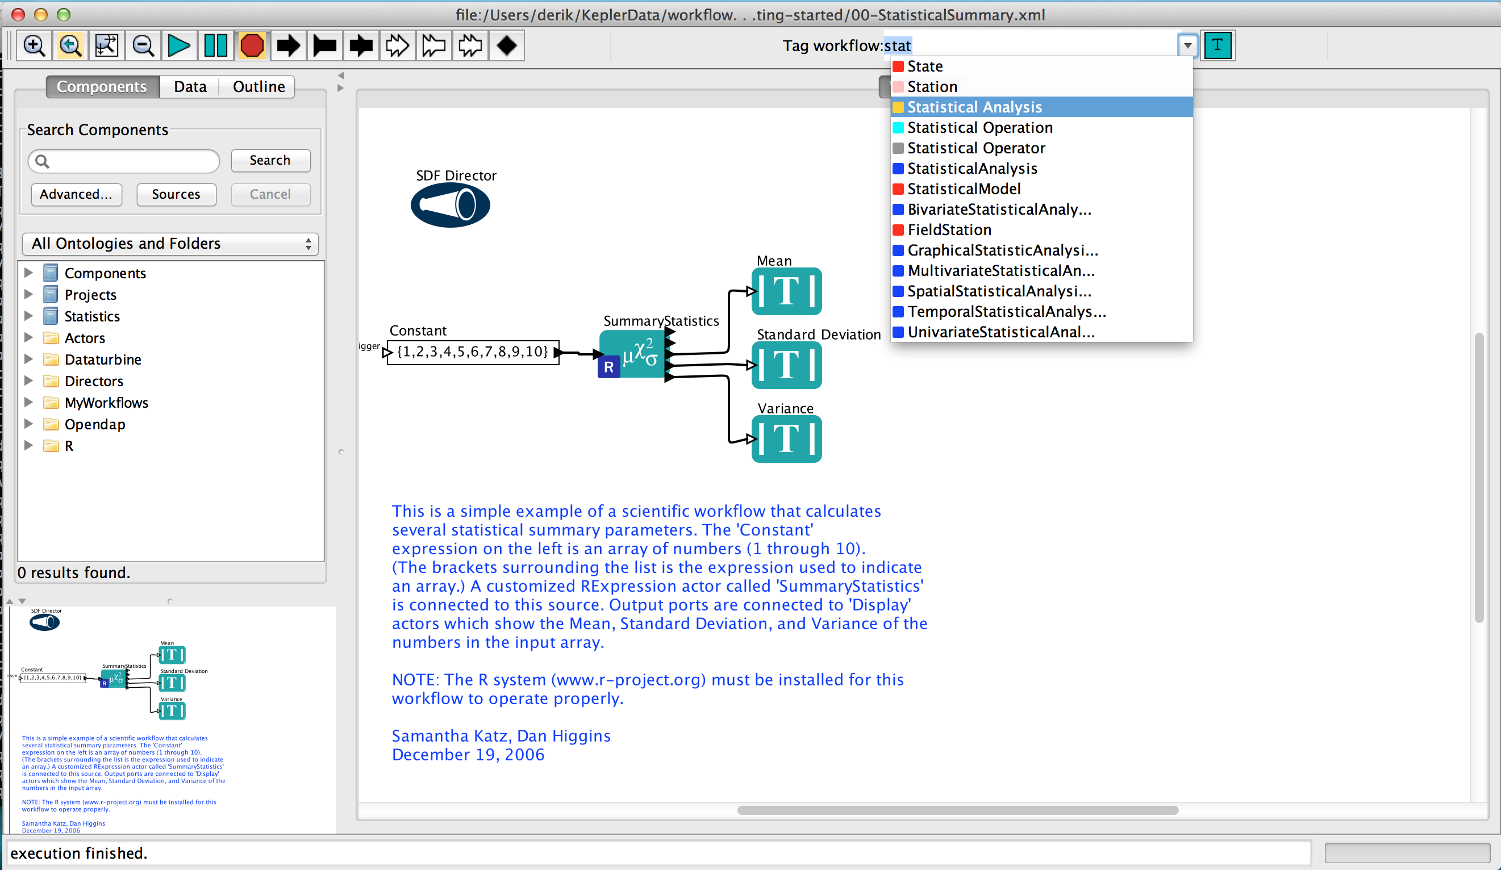Expand the R folder
The image size is (1501, 870).
point(28,445)
